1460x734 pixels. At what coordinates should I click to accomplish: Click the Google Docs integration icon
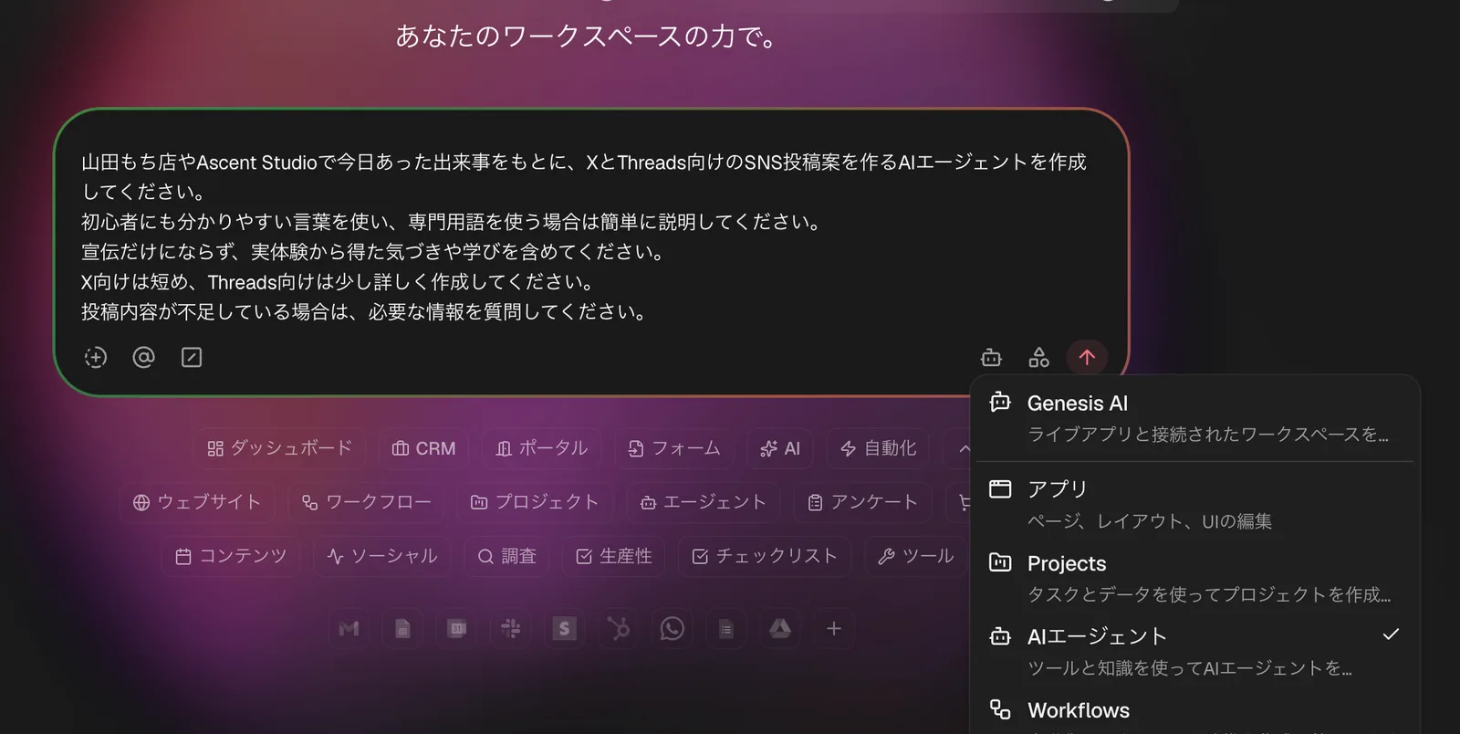pyautogui.click(x=726, y=628)
